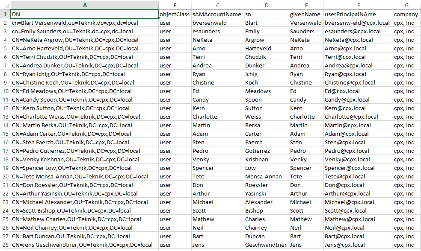Select column D header

tap(267, 6)
